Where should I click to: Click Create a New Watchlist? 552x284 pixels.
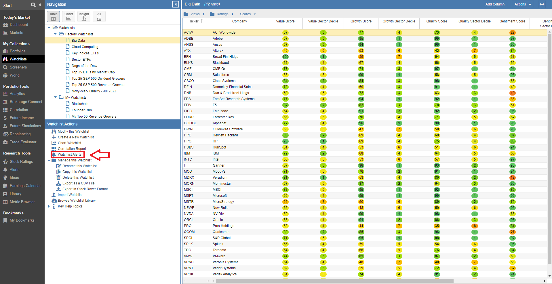coord(76,137)
